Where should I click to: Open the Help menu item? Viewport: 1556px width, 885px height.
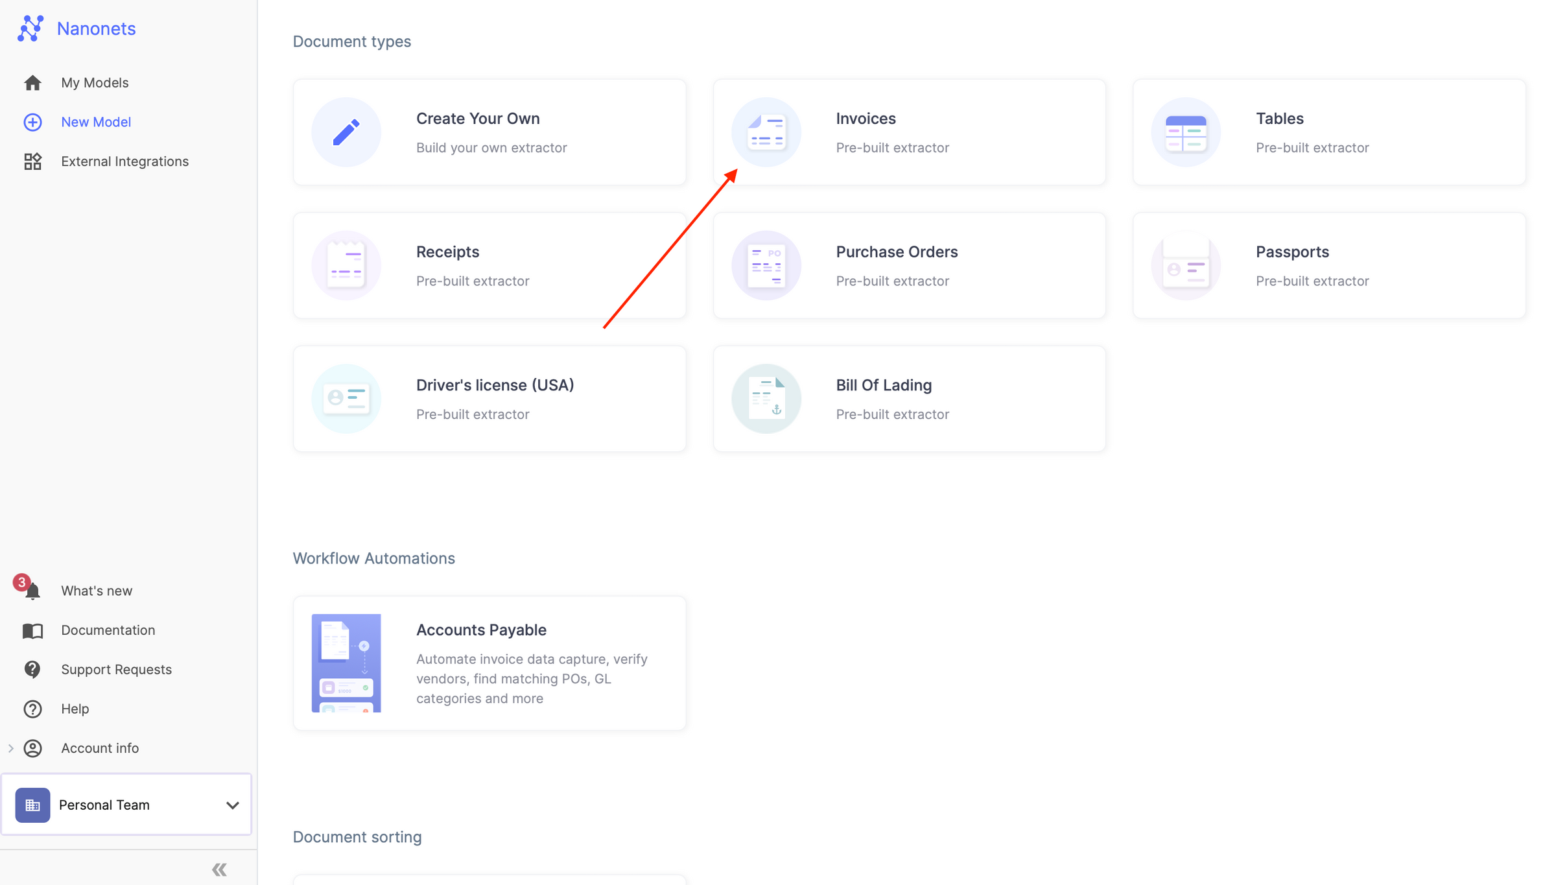click(x=75, y=709)
